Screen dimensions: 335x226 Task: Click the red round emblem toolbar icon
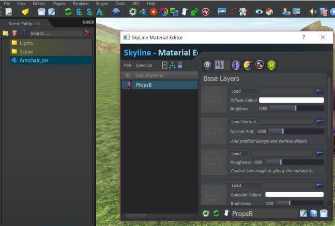(x=206, y=12)
